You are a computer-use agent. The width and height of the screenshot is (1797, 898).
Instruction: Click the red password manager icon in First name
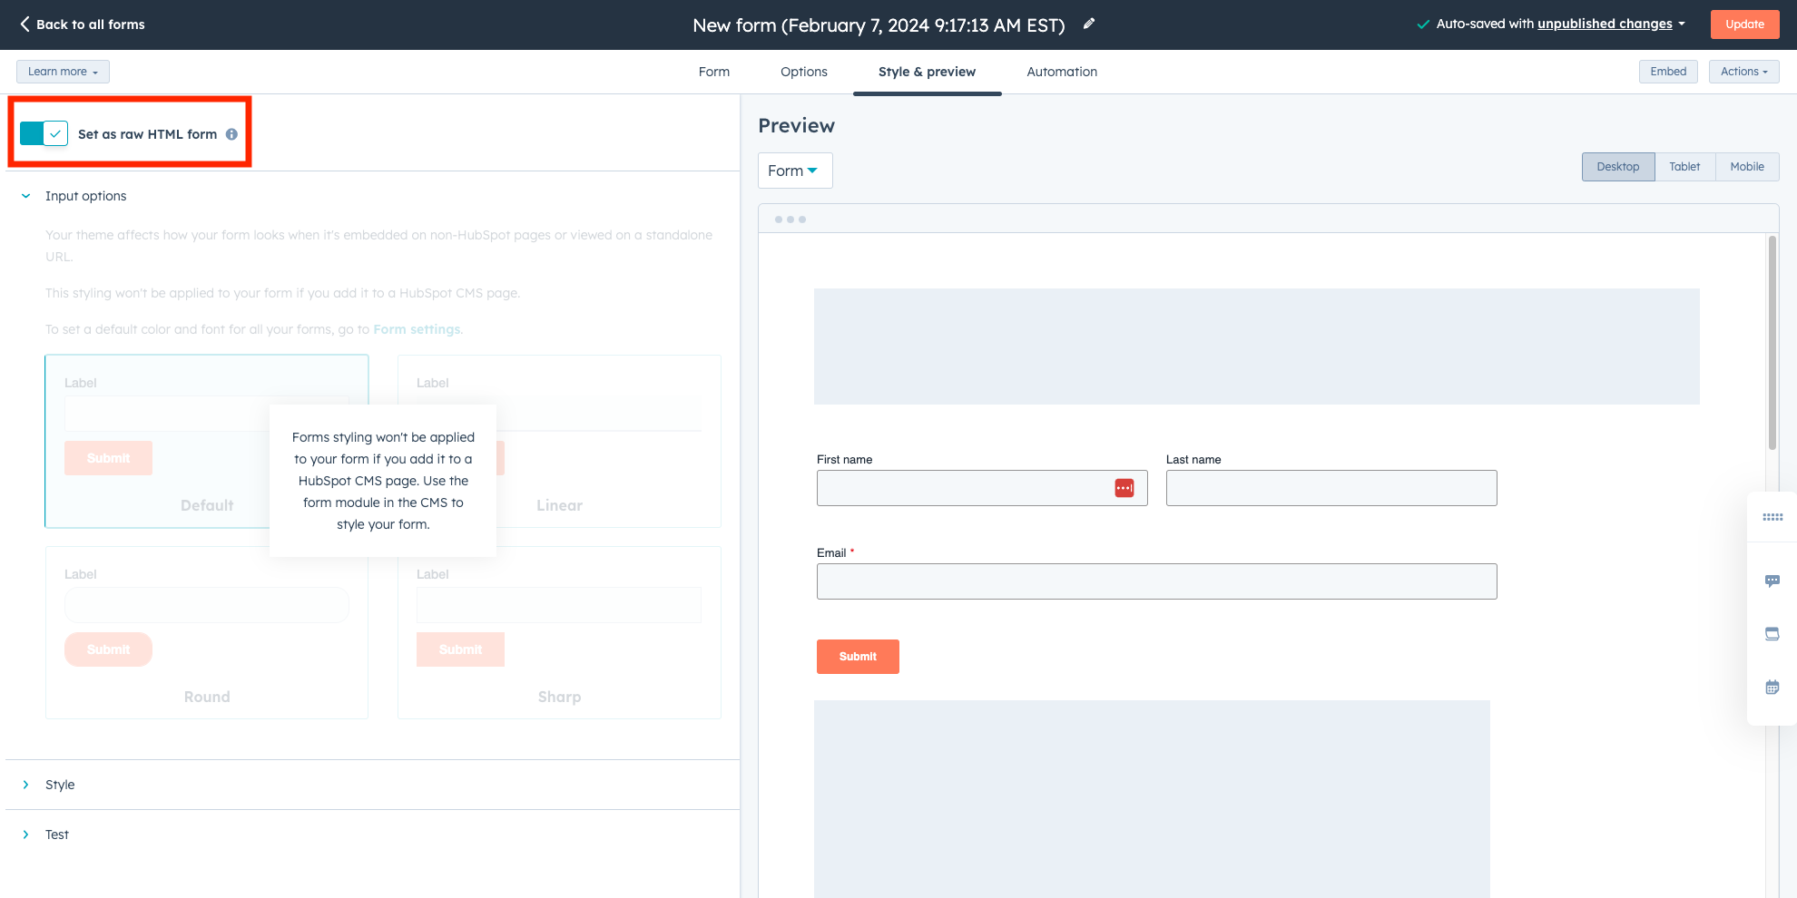(1124, 488)
